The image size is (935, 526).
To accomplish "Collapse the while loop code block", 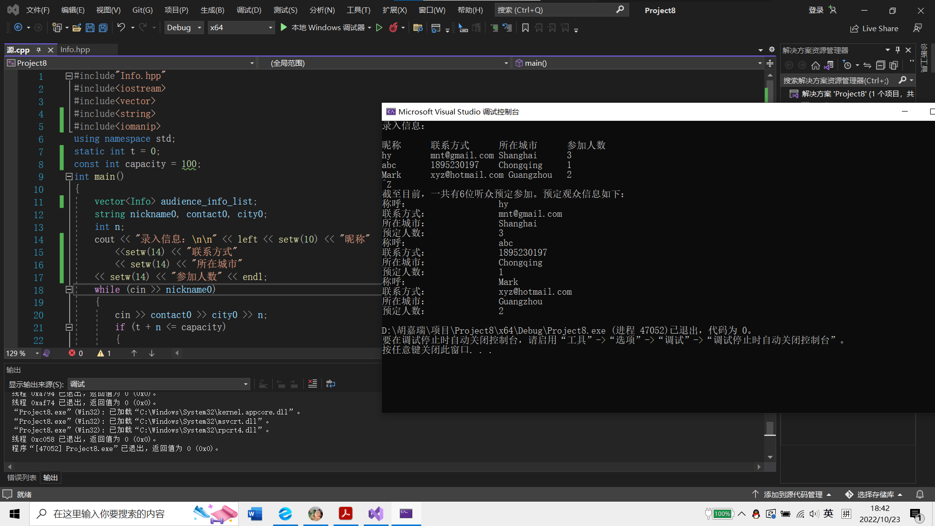I will pyautogui.click(x=69, y=290).
